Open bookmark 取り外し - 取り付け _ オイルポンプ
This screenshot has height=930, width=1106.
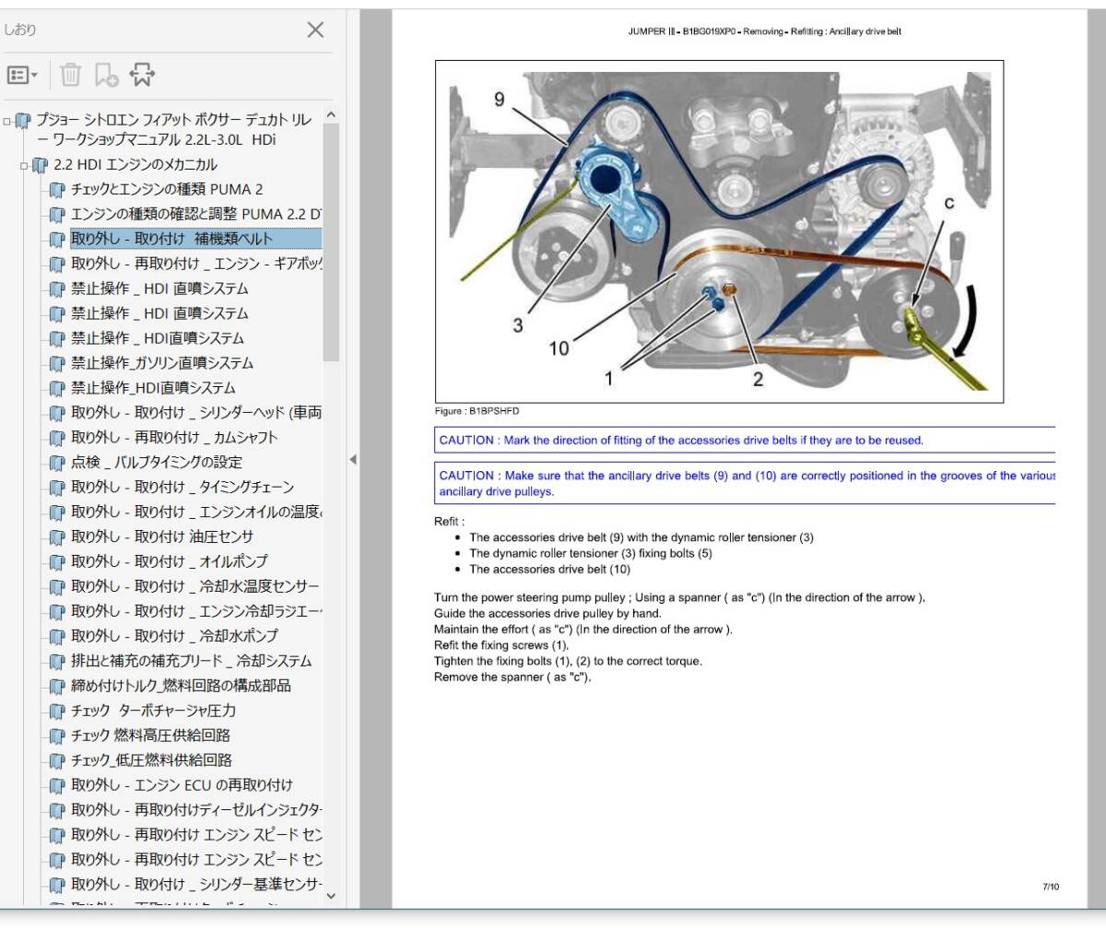pos(170,562)
